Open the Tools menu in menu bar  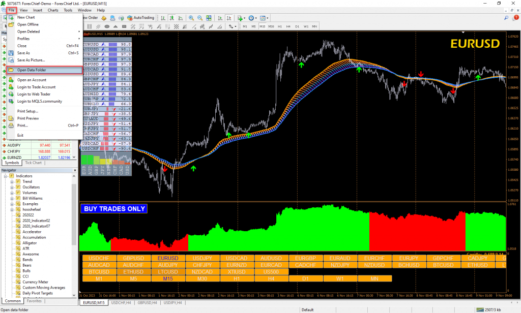[x=68, y=10]
